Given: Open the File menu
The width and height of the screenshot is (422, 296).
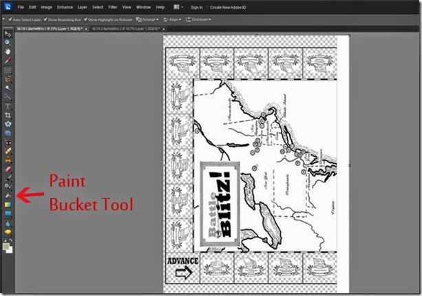Looking at the screenshot, I should 21,8.
